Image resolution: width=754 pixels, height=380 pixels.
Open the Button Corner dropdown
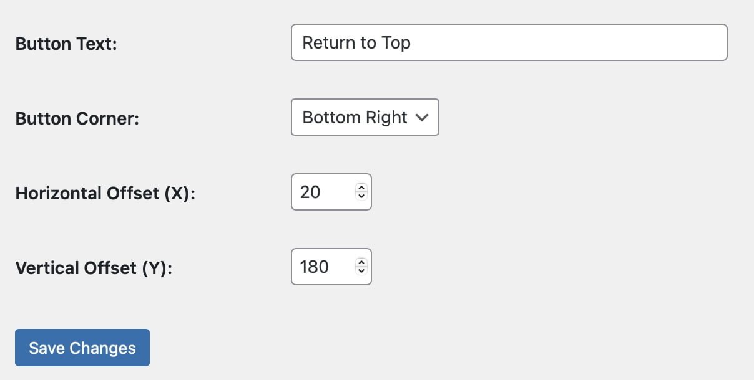365,117
